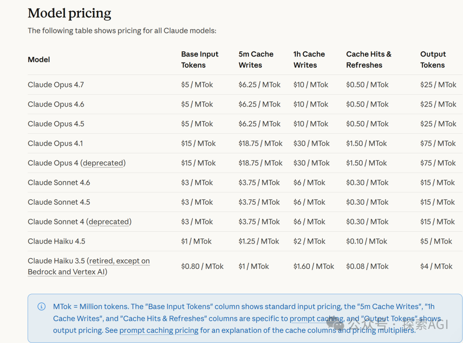Click Opus 4.1 5m cache write '$18.75 / MTok'
463x343 pixels.
pos(261,143)
